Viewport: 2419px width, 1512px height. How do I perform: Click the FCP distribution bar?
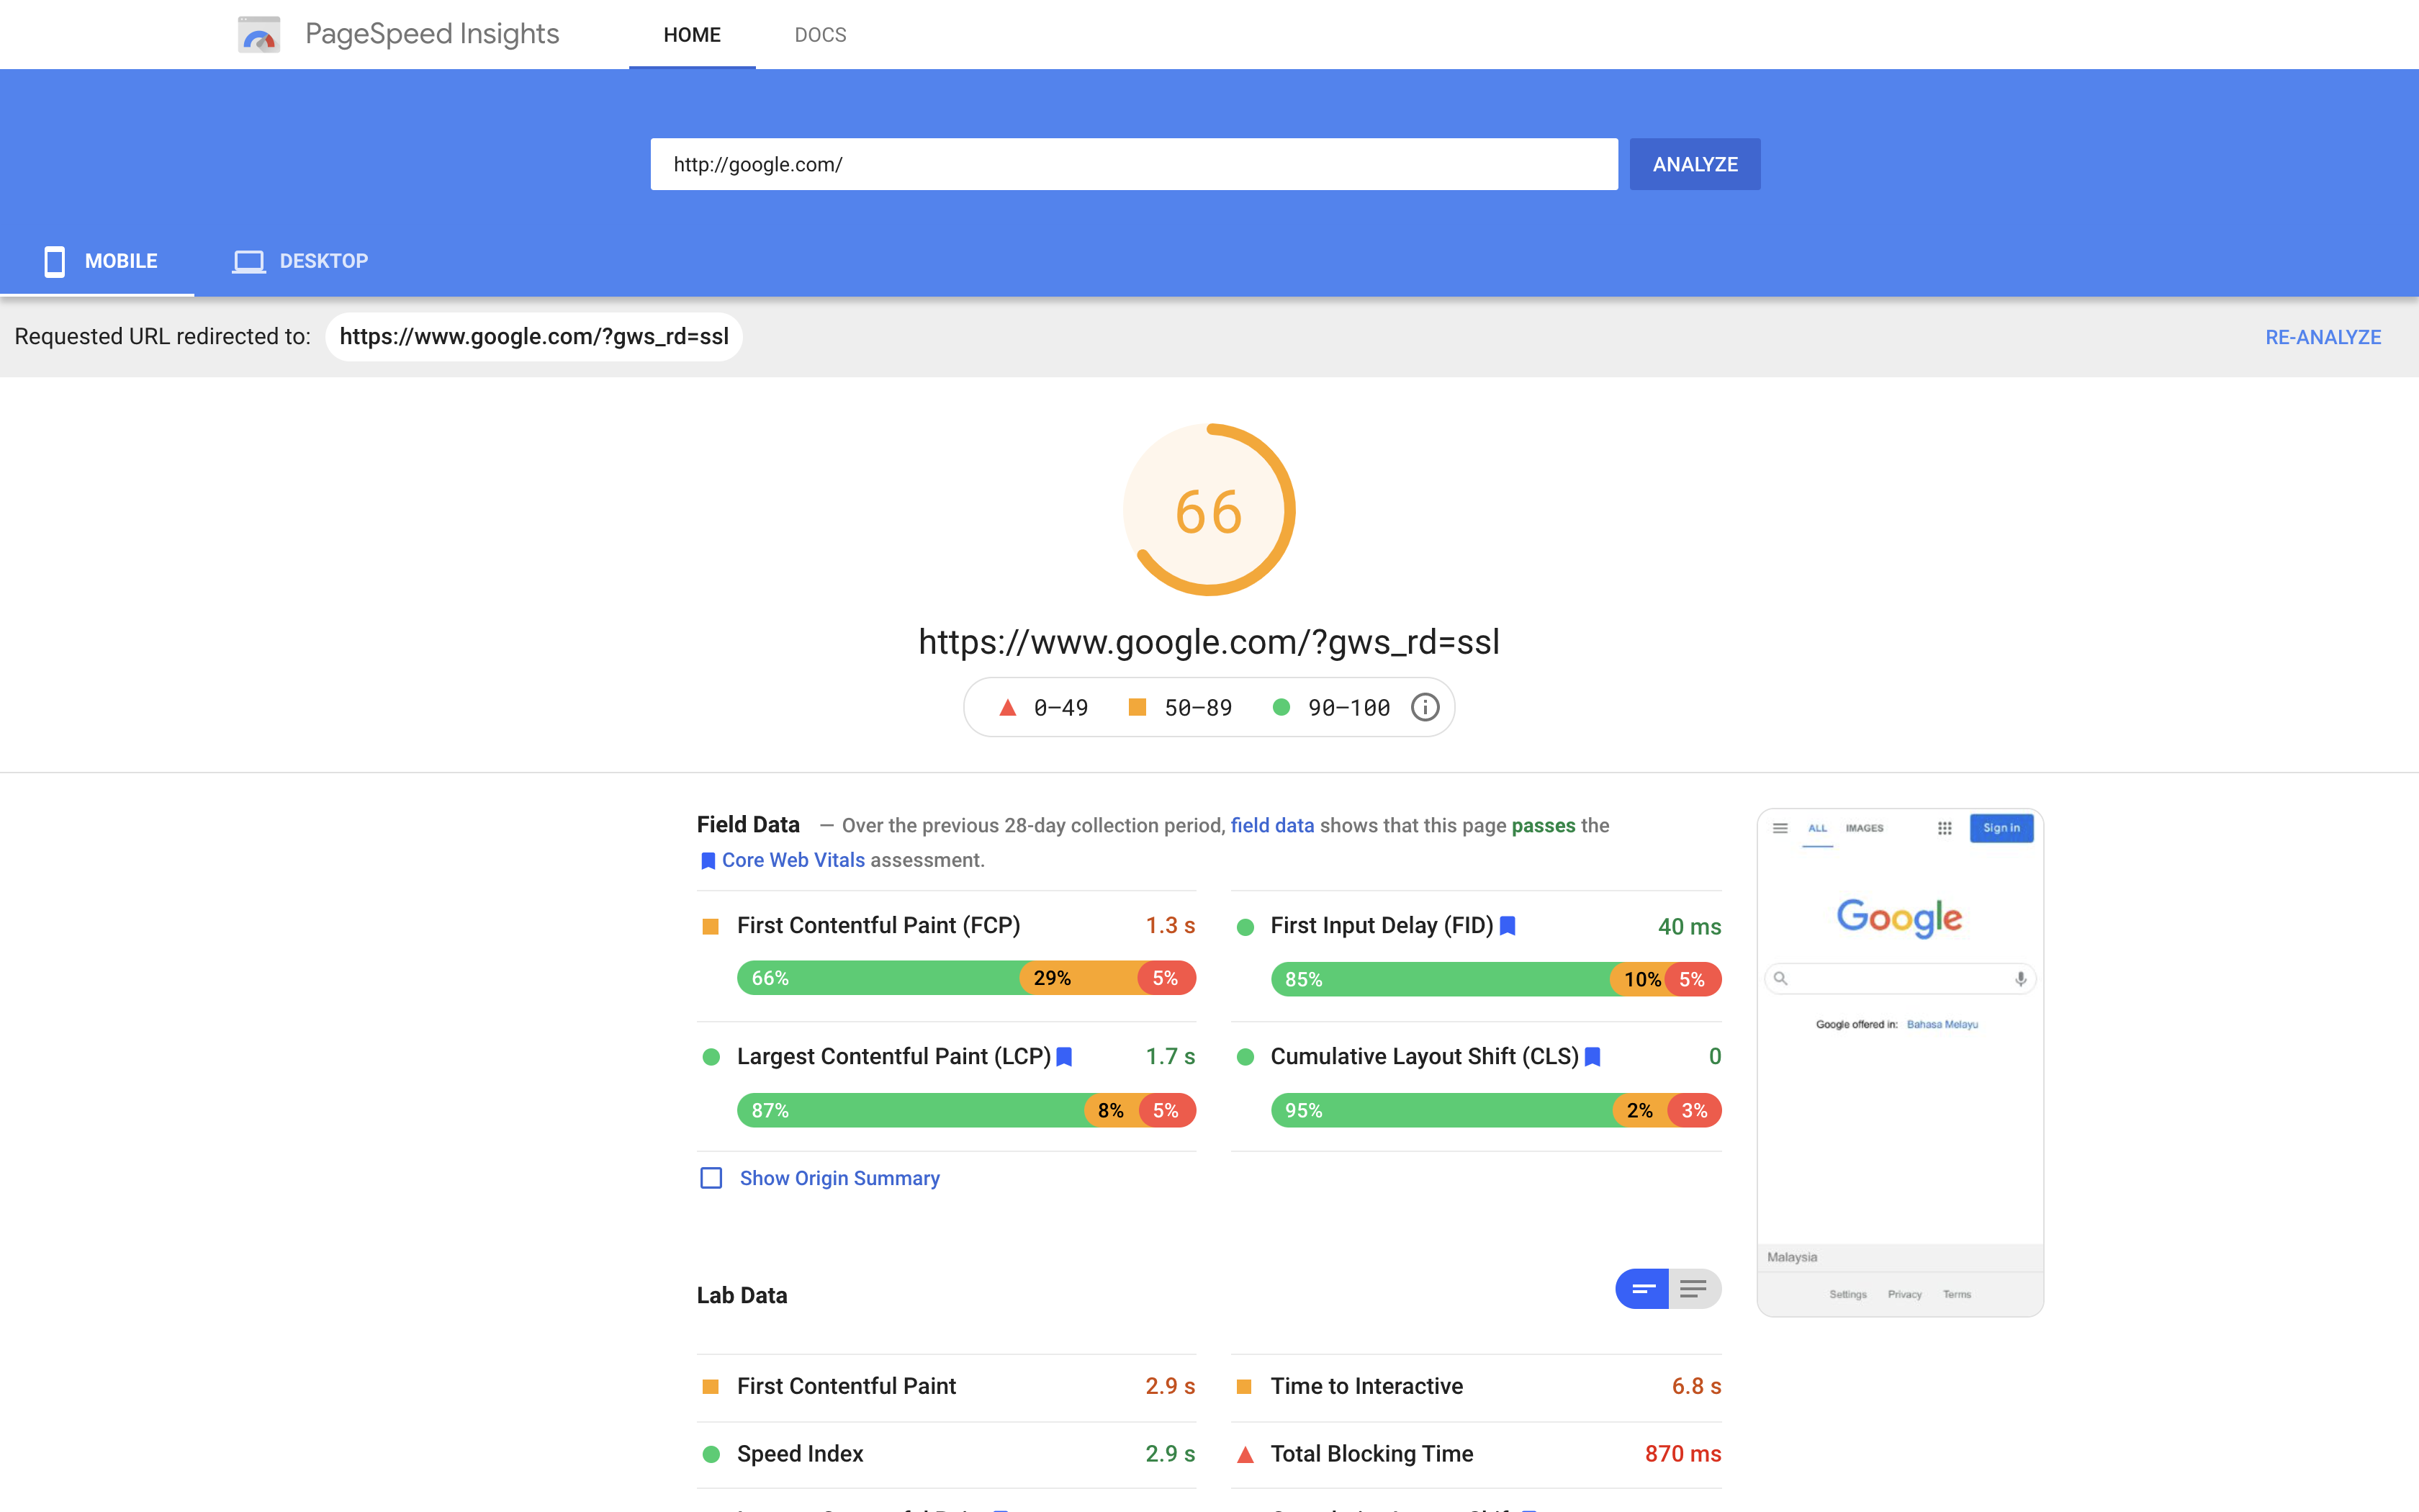[x=965, y=978]
